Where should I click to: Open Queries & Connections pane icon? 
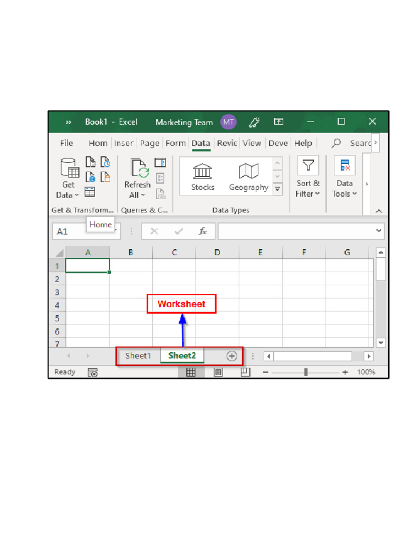pyautogui.click(x=160, y=163)
